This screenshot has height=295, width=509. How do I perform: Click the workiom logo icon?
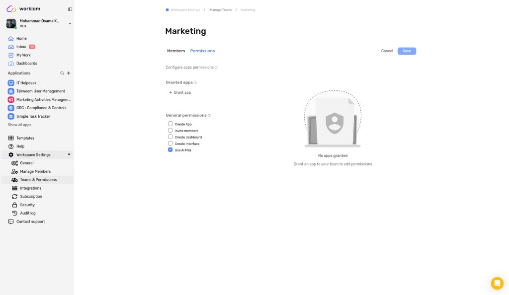(11, 9)
